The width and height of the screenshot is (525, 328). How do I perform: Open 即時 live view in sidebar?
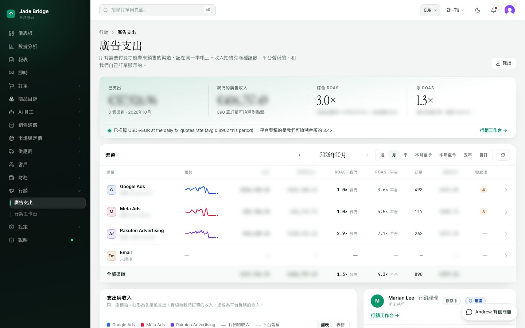pyautogui.click(x=45, y=73)
